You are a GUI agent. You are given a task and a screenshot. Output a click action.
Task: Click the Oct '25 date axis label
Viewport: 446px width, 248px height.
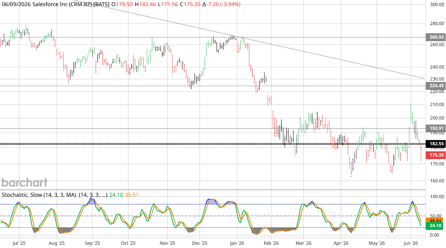[128, 243]
